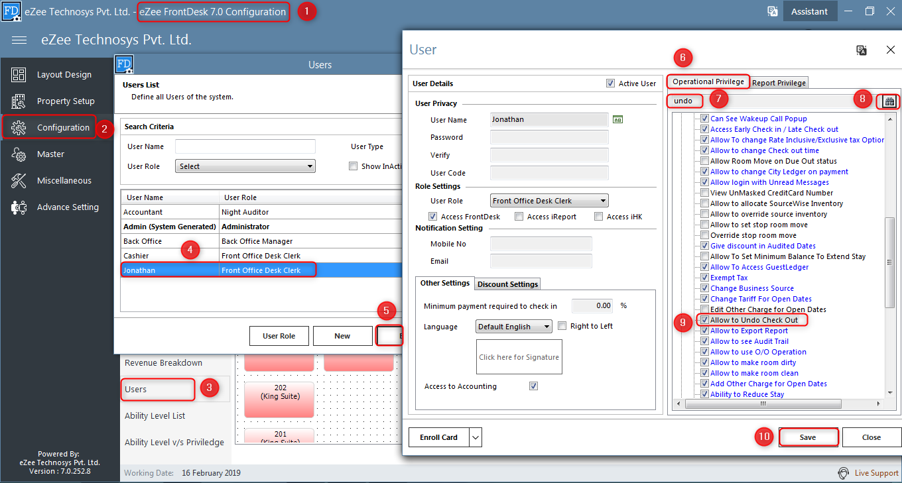Screen dimensions: 902x483
Task: Check View UnMasked CreditCard Number
Action: pos(705,193)
